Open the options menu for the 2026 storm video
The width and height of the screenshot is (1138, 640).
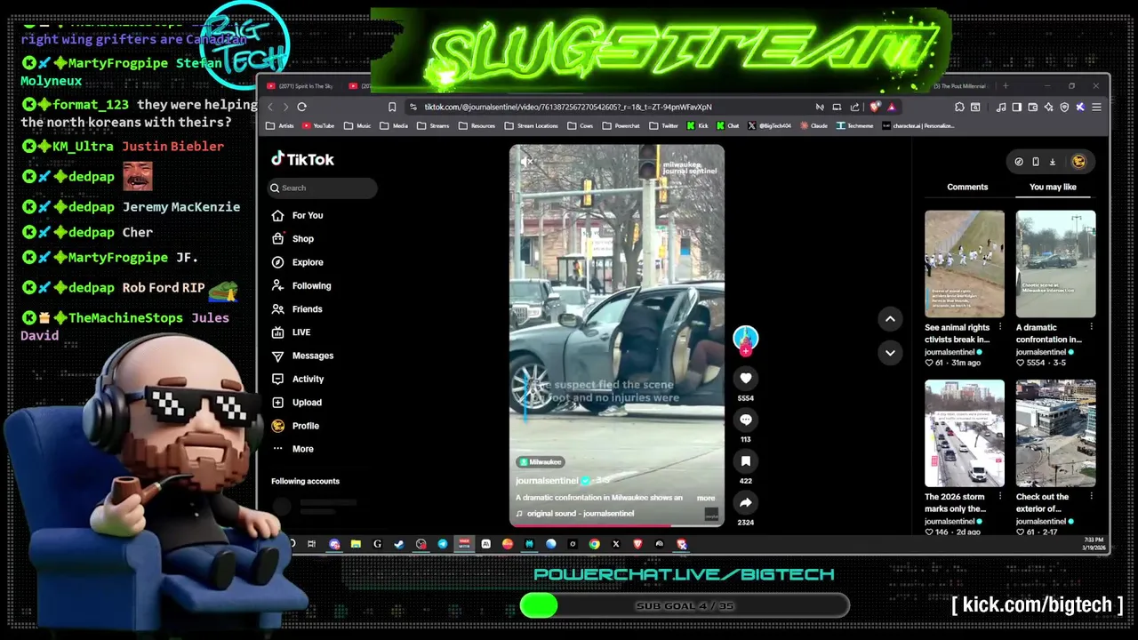pyautogui.click(x=1000, y=497)
